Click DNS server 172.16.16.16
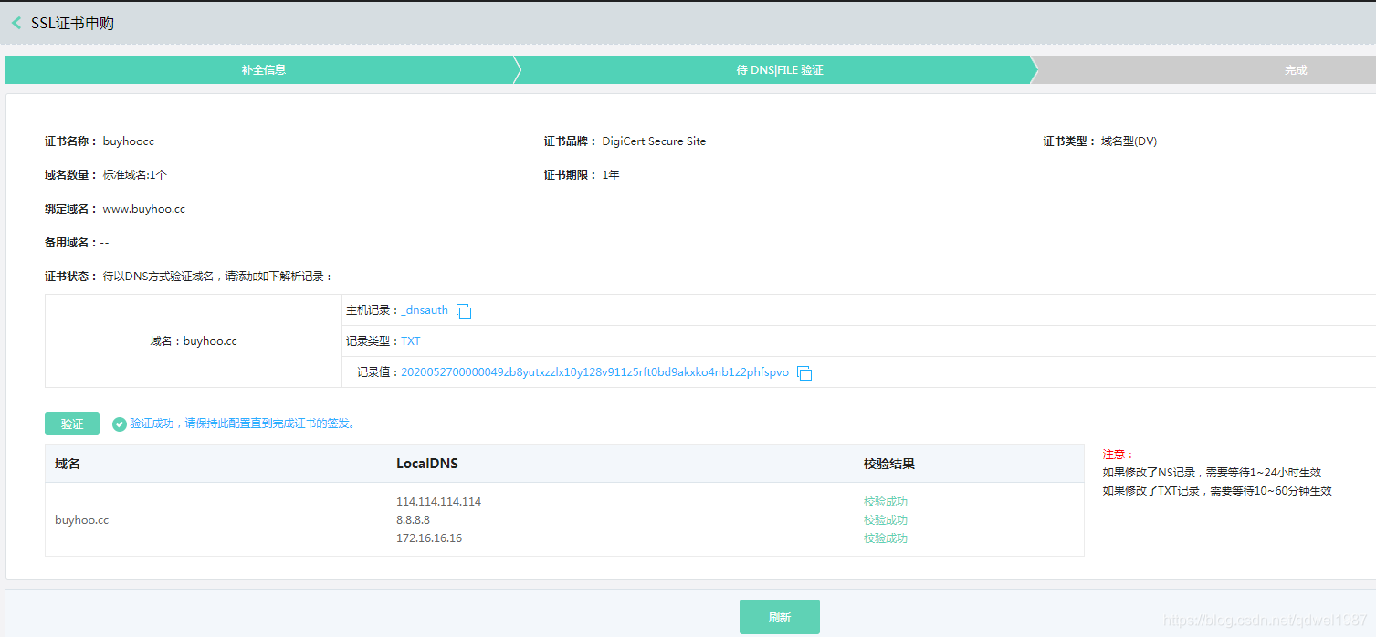The image size is (1376, 637). coord(429,538)
